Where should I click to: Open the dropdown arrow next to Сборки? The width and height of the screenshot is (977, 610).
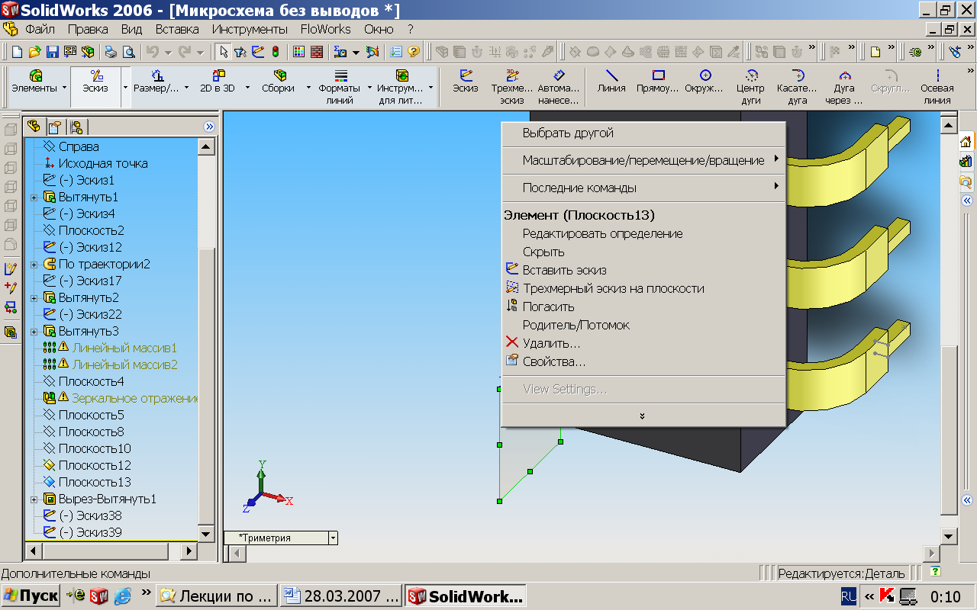point(307,88)
